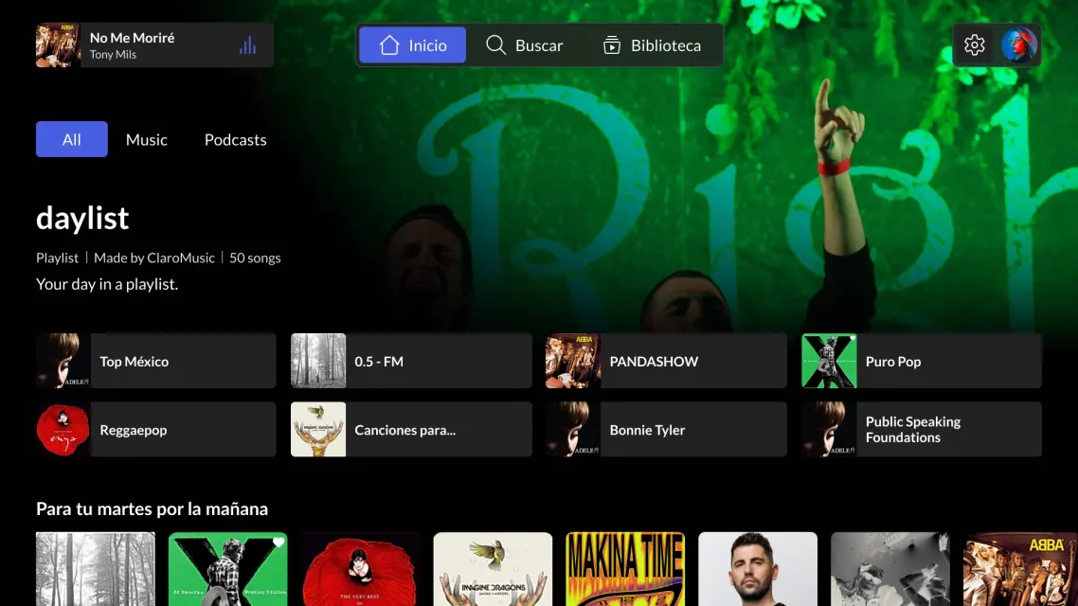Open the Top México playlist tile
Screen dimensions: 1078x606
tap(156, 362)
